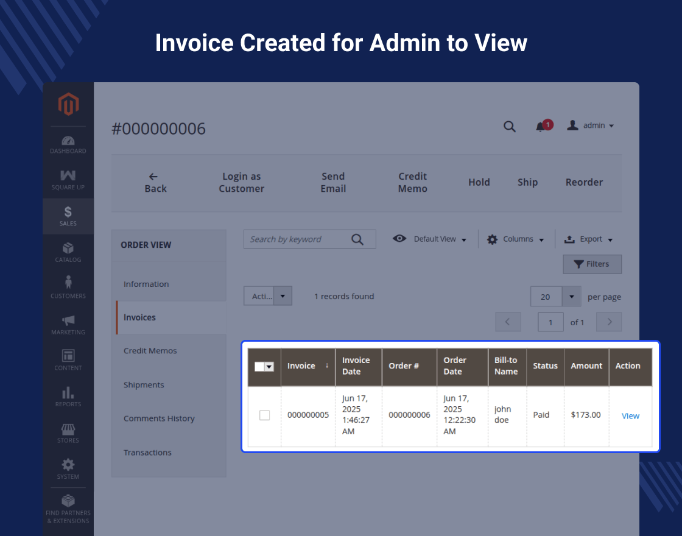The image size is (682, 536).
Task: Click the notifications bell icon
Action: click(x=540, y=126)
